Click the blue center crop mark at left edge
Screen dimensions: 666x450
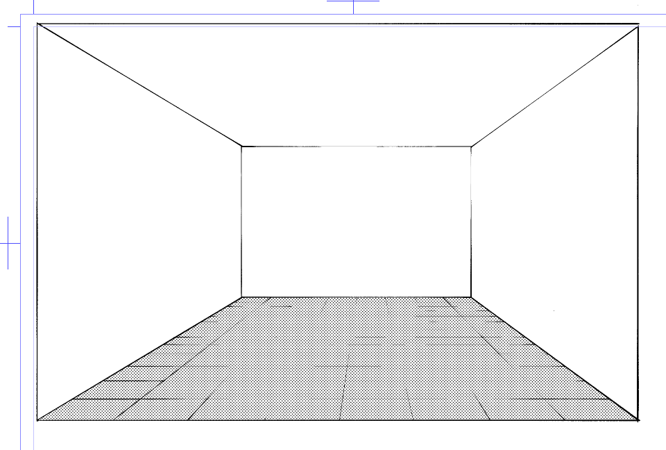point(9,243)
